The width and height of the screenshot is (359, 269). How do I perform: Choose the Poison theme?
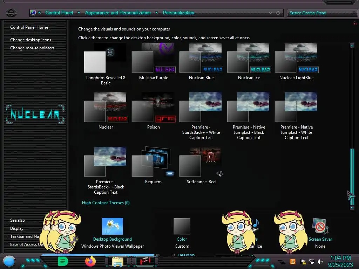click(x=154, y=111)
